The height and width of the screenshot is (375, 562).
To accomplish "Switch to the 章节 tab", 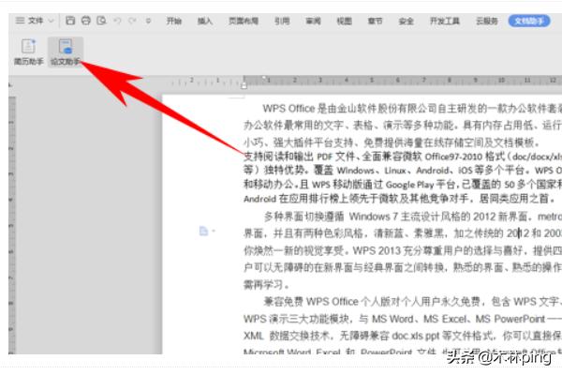I will [x=376, y=21].
